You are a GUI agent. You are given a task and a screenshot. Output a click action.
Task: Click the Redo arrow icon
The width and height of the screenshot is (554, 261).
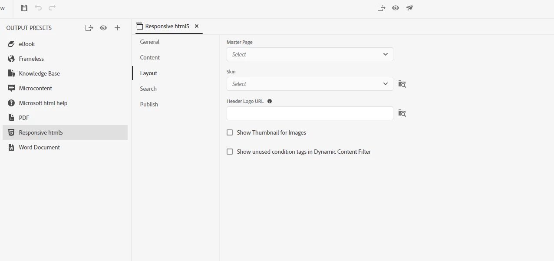52,8
